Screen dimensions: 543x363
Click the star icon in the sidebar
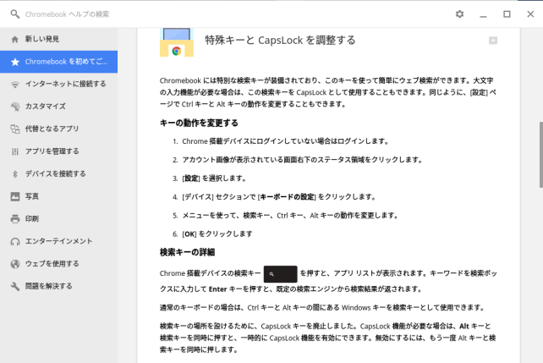coord(15,62)
